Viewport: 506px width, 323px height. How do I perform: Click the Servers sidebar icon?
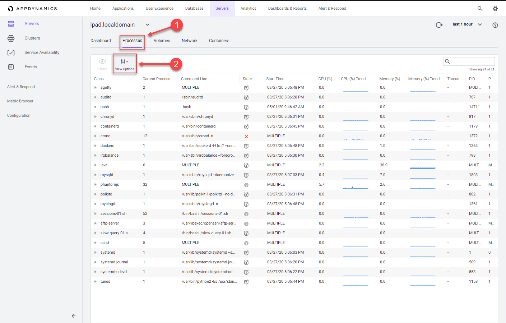(11, 24)
